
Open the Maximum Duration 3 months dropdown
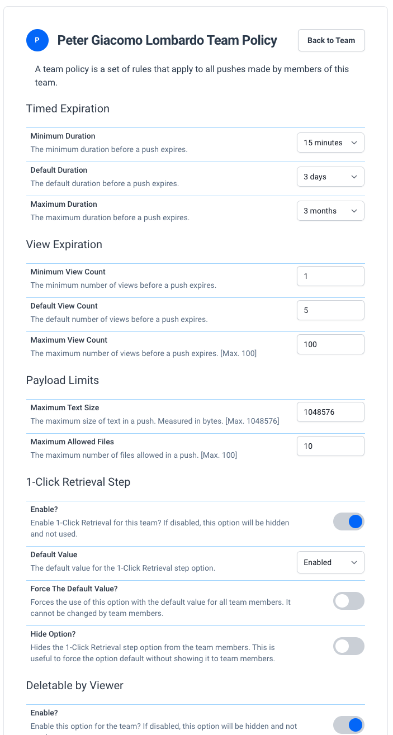pyautogui.click(x=330, y=211)
